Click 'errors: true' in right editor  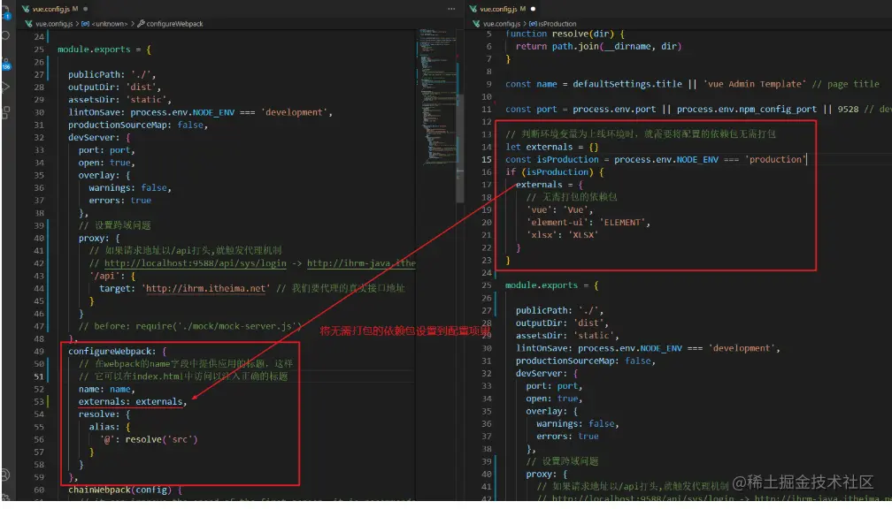pos(567,437)
